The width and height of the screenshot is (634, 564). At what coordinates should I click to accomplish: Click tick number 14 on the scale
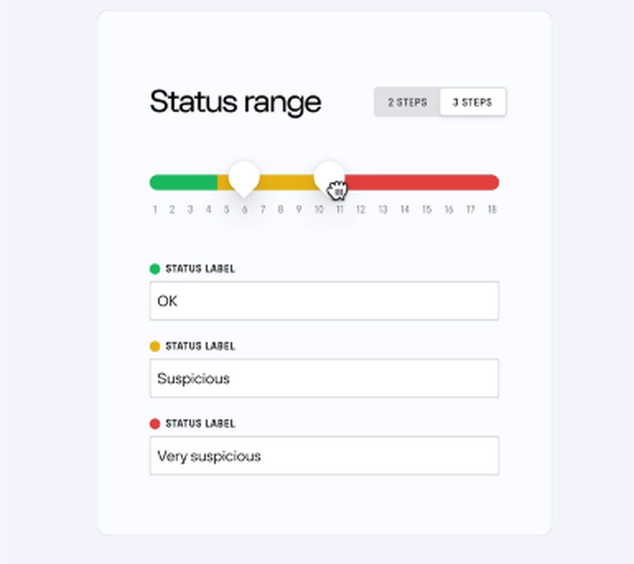click(404, 210)
